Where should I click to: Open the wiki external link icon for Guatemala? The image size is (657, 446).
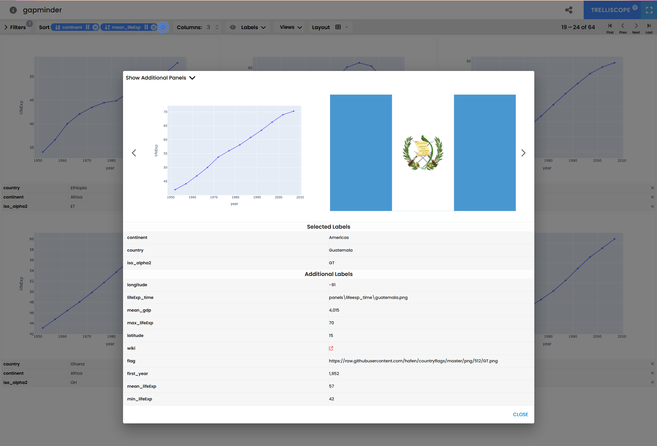(331, 348)
